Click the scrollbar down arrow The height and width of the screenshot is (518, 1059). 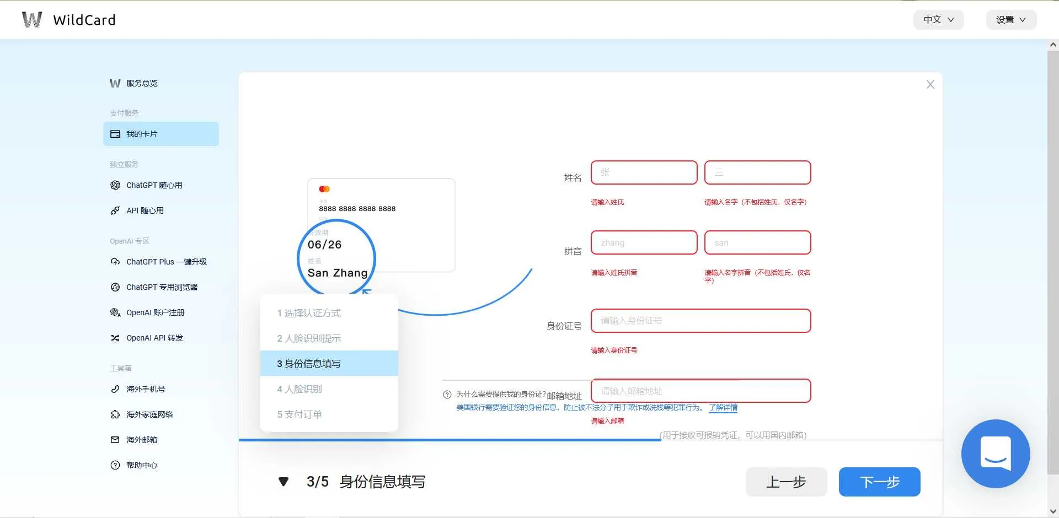coord(1052,511)
